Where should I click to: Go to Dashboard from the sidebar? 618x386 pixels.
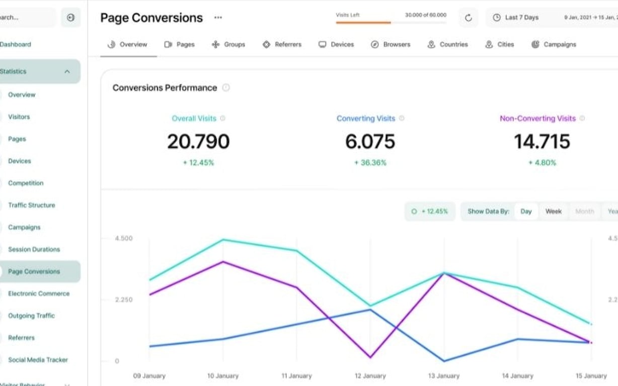(x=16, y=44)
